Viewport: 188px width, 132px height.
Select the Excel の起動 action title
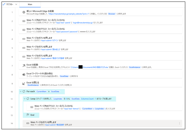pos(32,65)
